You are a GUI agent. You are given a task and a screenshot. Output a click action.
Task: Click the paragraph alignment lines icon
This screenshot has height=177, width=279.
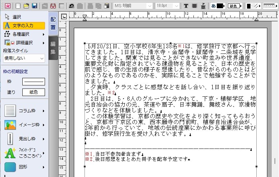click(x=194, y=6)
